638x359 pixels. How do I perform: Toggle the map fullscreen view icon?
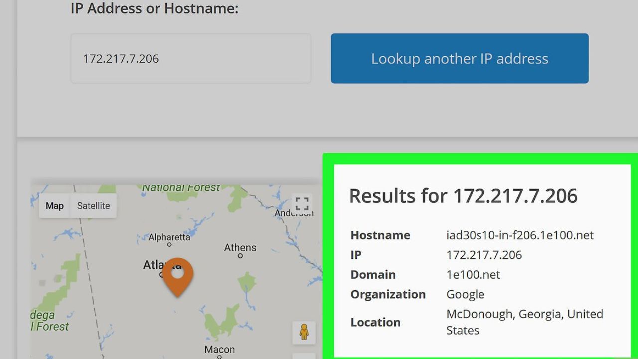click(x=302, y=204)
